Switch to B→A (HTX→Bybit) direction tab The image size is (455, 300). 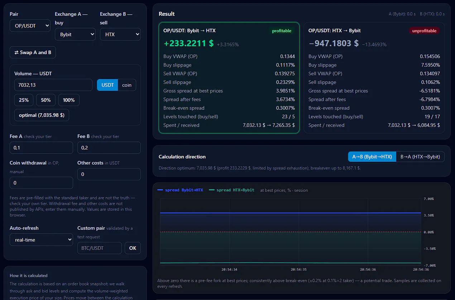pos(420,157)
